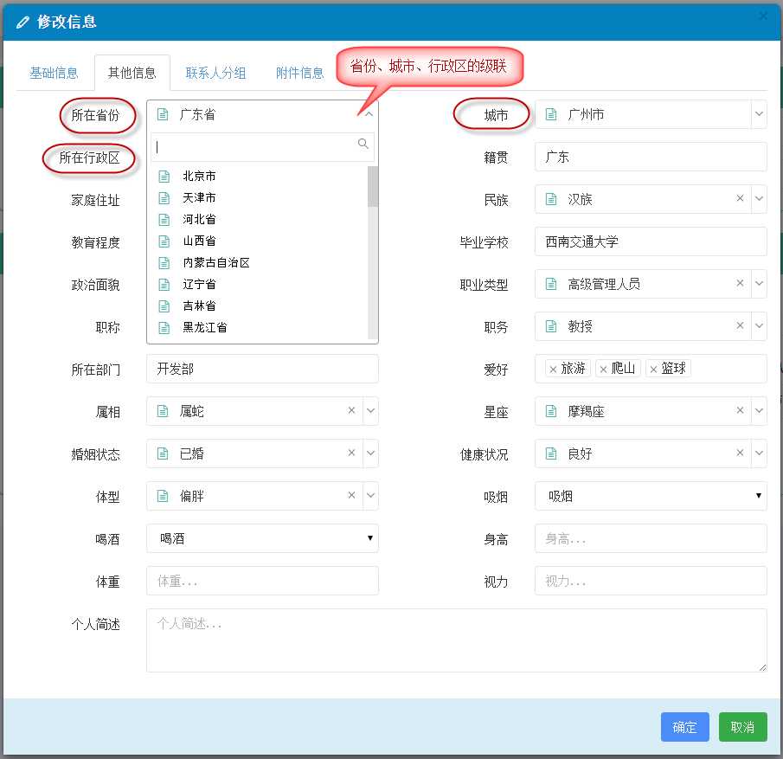783x759 pixels.
Task: Click the document icon beside 黑龙江省
Action: point(164,328)
